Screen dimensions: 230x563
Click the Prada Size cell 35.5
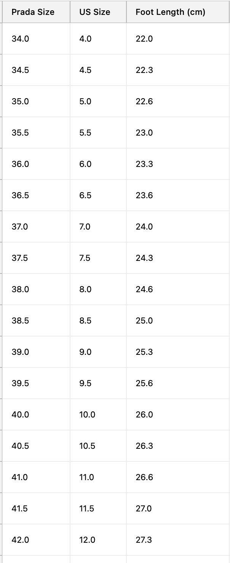tap(36, 133)
